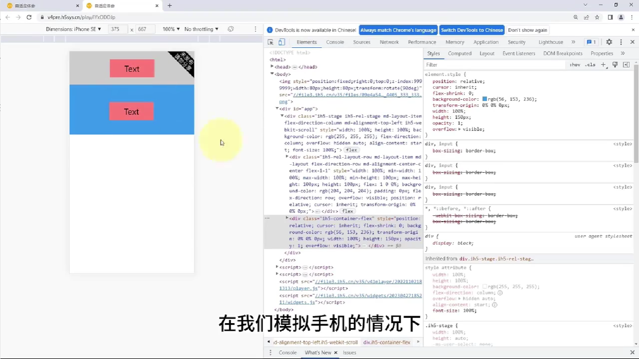The image size is (639, 359).
Task: Open the white inherited background-color swatch
Action: [485, 286]
